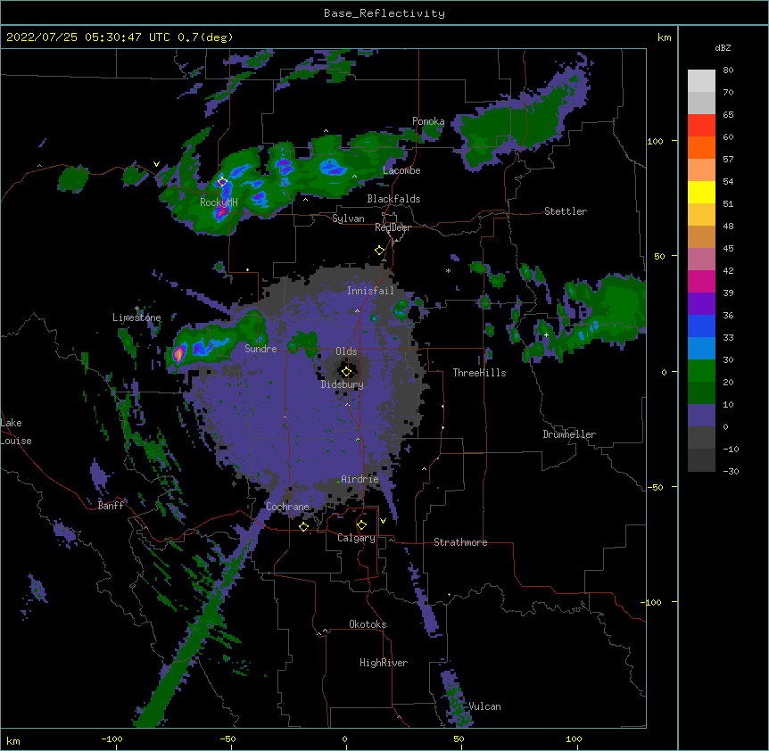Click the 100 tick label on the right axis
This screenshot has height=751, width=769.
[655, 141]
